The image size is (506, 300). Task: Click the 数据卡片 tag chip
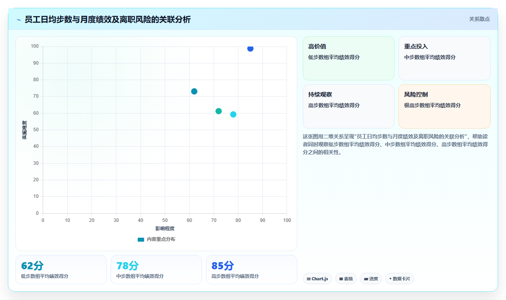click(400, 279)
